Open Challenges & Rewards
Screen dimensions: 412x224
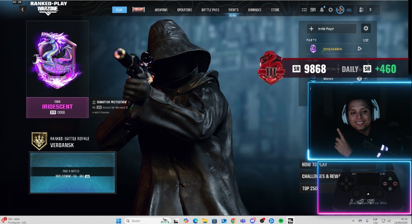click(x=321, y=176)
